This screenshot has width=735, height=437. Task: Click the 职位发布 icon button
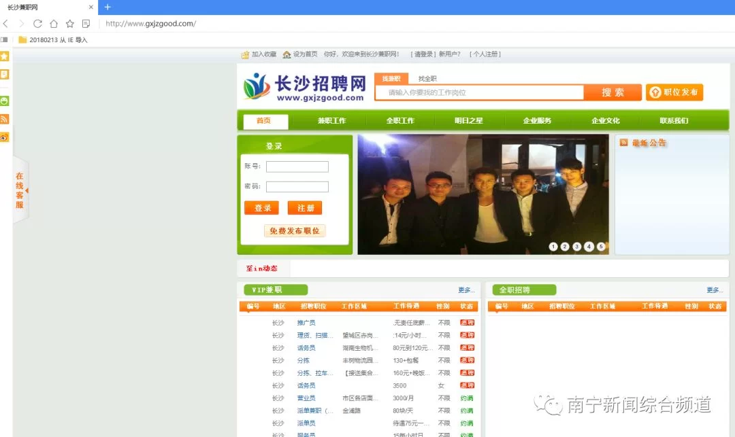(x=674, y=92)
